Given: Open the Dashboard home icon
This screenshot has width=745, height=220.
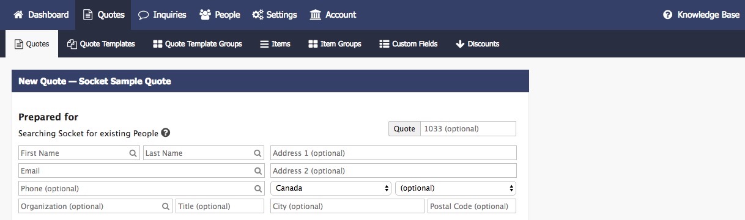Looking at the screenshot, I should [x=18, y=15].
